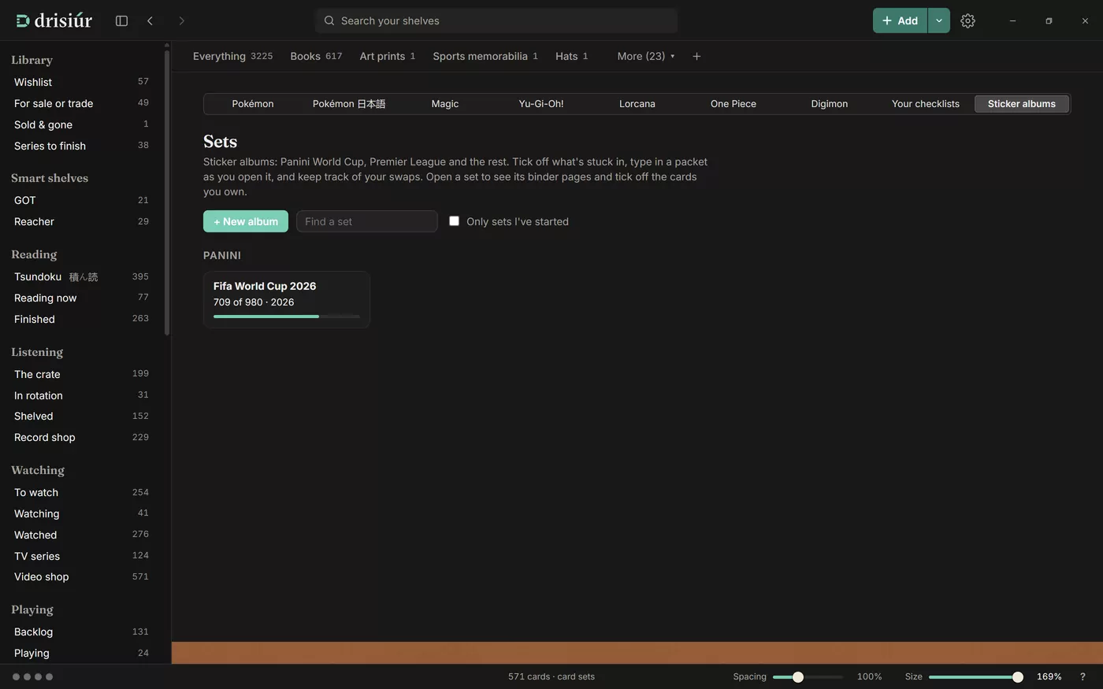Select the Sports memorabilia tab
The image size is (1103, 689).
[x=485, y=56]
